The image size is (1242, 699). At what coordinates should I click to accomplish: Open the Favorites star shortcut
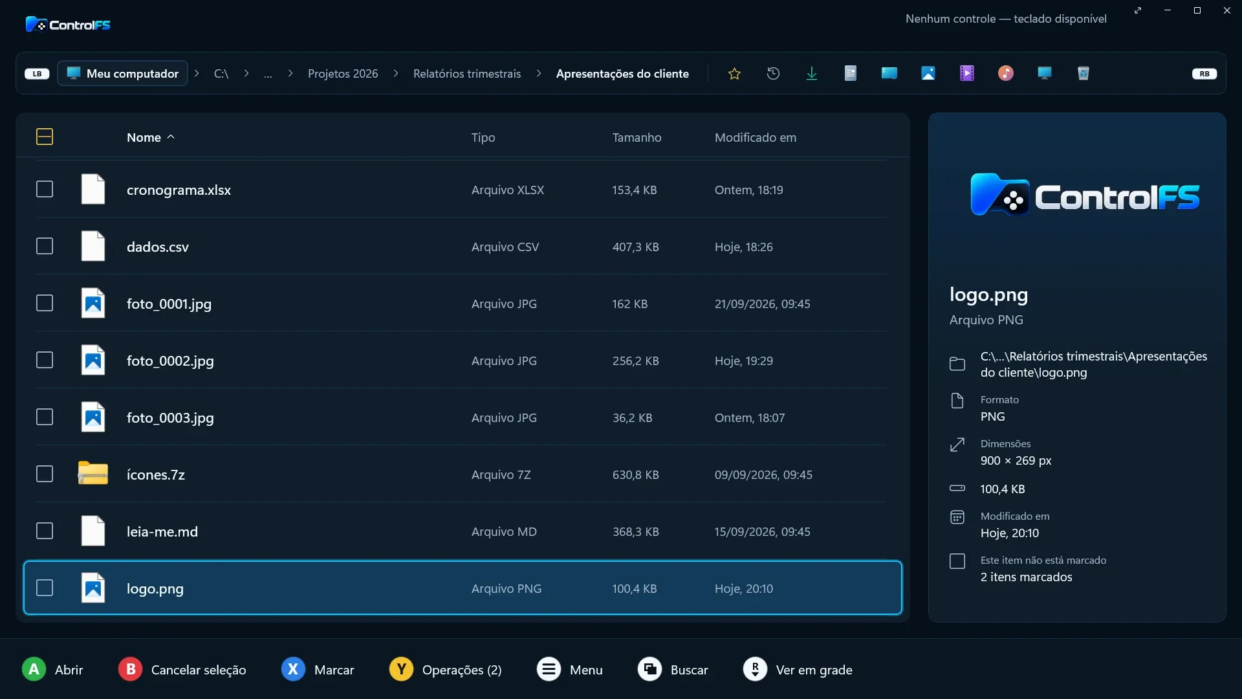[x=734, y=74]
